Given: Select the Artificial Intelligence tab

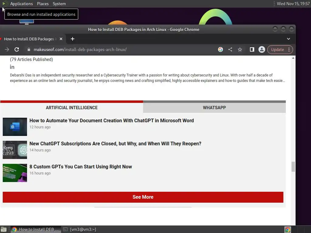Looking at the screenshot, I should tap(72, 108).
